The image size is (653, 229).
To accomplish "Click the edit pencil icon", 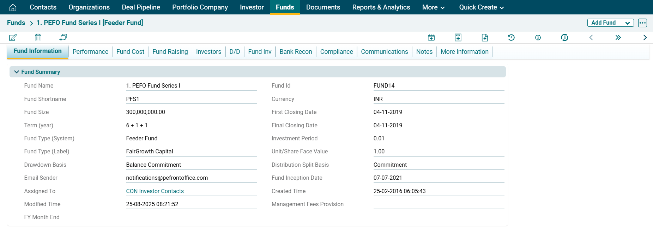I will [x=13, y=38].
